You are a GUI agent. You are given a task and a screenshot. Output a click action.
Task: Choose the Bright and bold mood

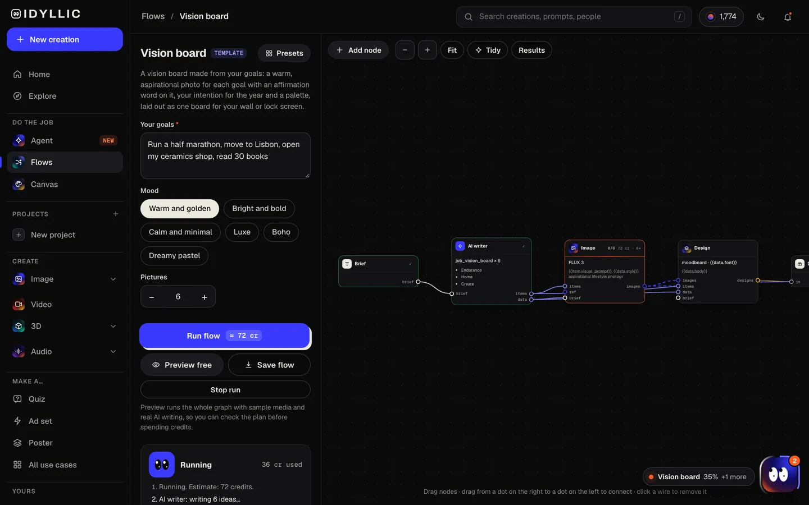[259, 208]
